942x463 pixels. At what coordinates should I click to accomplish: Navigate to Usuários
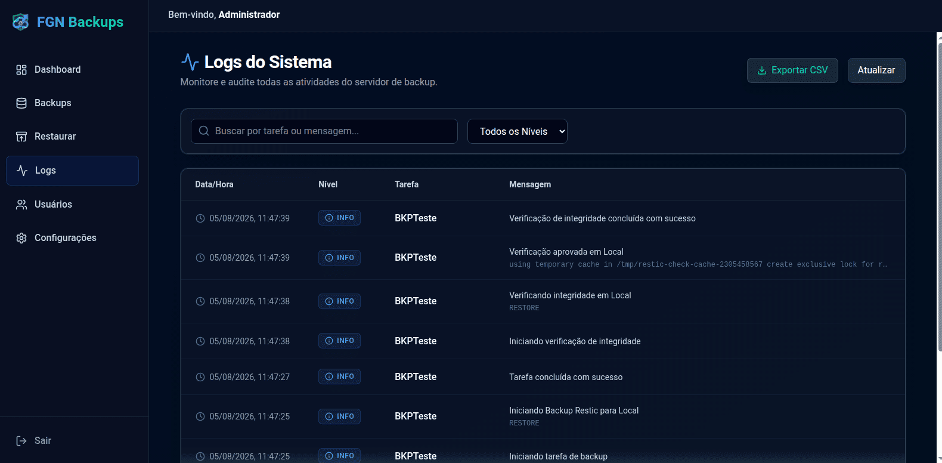(x=72, y=205)
